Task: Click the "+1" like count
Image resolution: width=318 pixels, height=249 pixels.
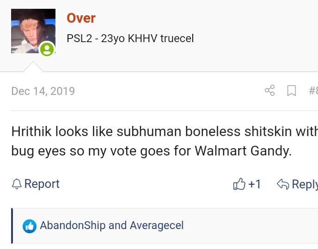Action: click(x=255, y=184)
